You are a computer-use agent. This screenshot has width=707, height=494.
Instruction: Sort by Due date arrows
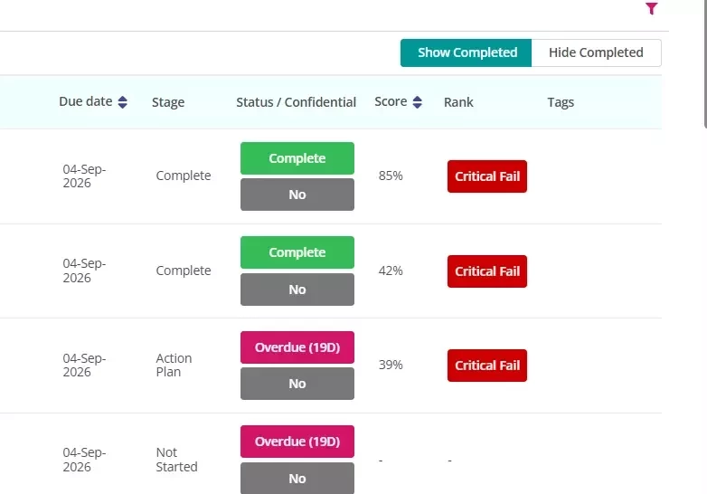pyautogui.click(x=123, y=102)
